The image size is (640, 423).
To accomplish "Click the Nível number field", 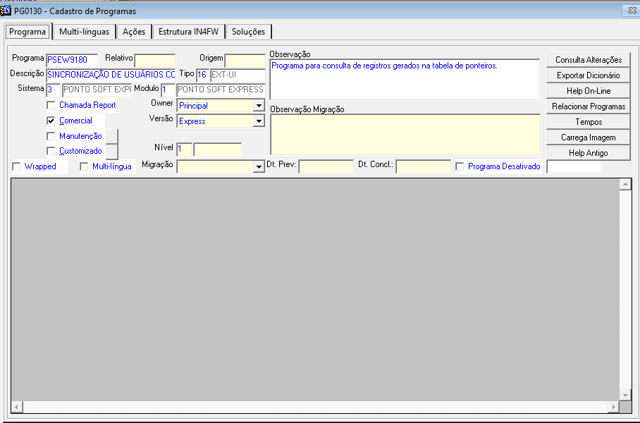I will pos(184,149).
